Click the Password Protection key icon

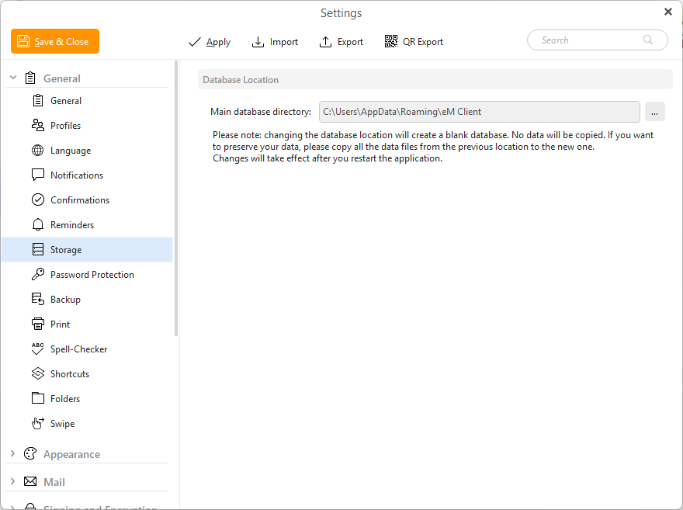pyautogui.click(x=38, y=274)
